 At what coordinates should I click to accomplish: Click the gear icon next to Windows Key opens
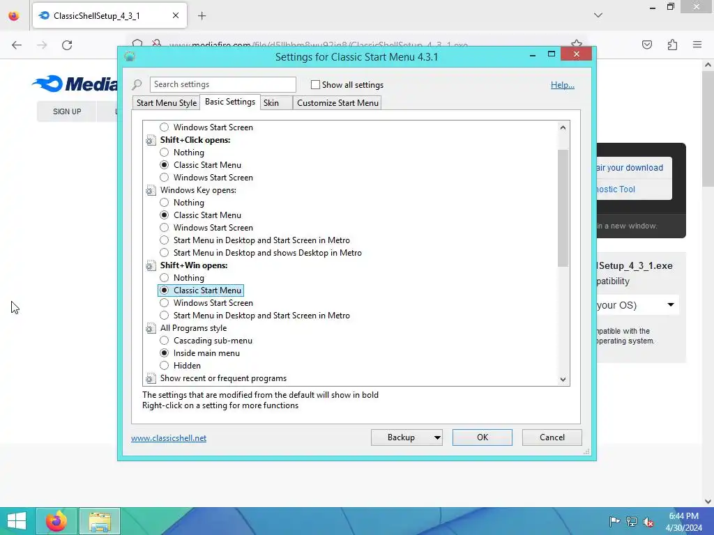[151, 190]
